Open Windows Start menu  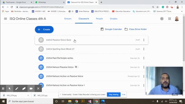coord(3,101)
